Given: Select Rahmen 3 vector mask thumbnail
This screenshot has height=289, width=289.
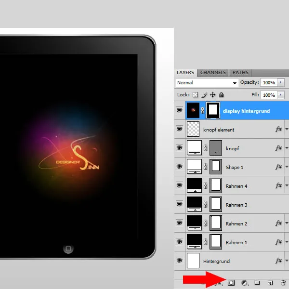Looking at the screenshot, I should pos(216,204).
